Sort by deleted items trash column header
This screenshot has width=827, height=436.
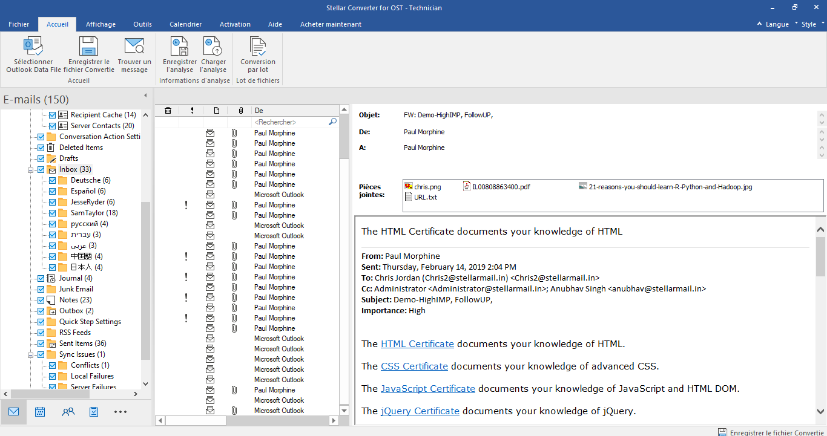(x=168, y=110)
